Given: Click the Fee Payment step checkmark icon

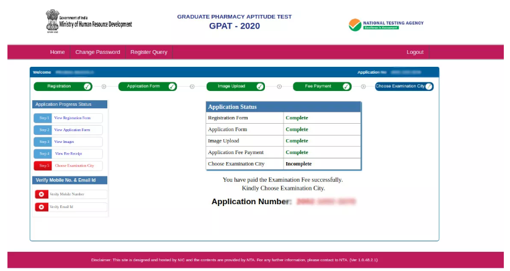Looking at the screenshot, I should pyautogui.click(x=346, y=87).
